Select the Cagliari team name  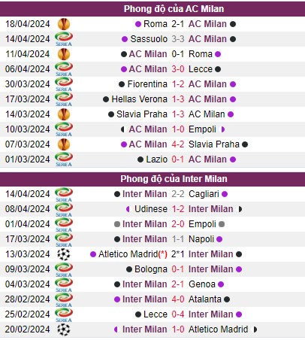coord(204,194)
